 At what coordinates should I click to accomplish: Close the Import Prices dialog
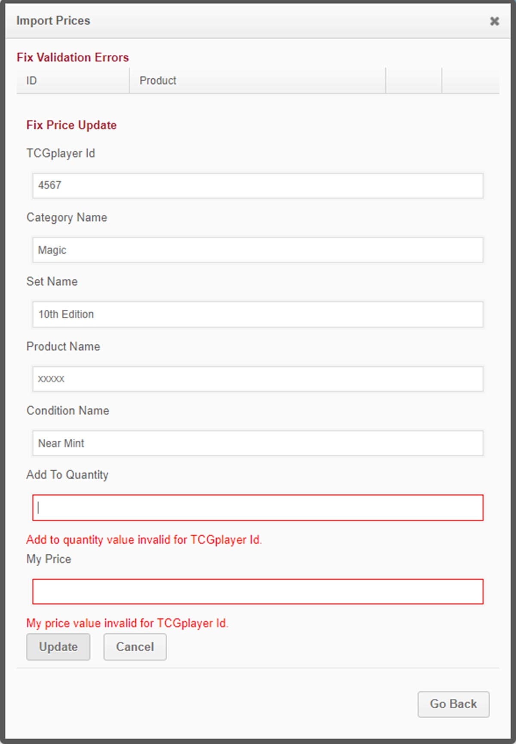coord(494,21)
